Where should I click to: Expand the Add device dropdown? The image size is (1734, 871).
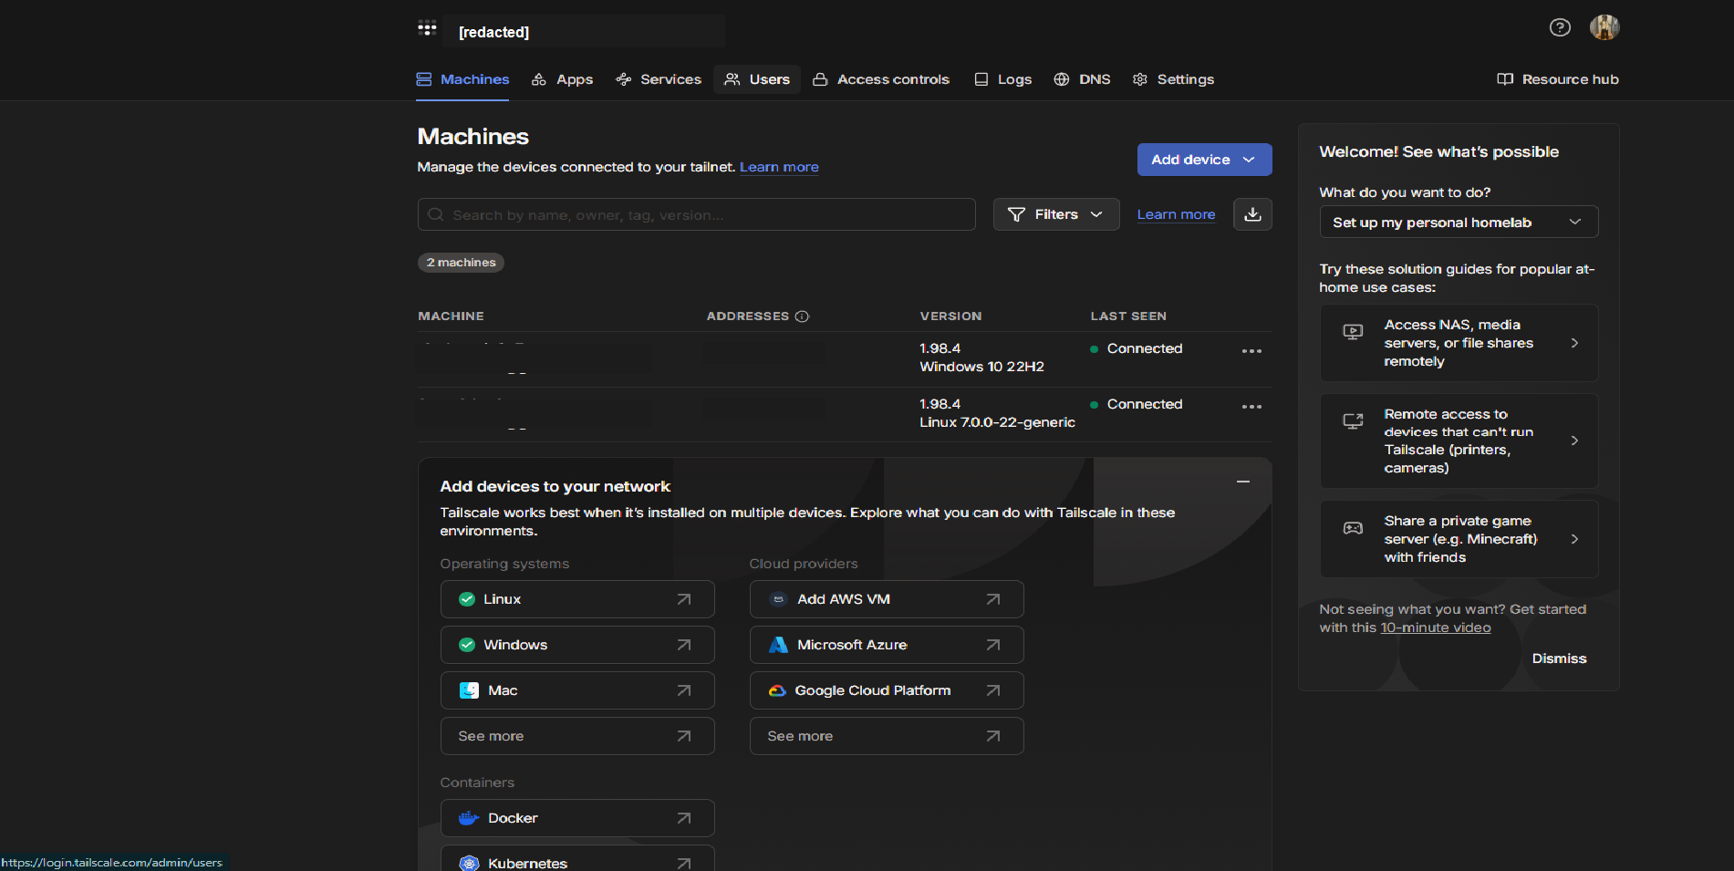pos(1204,160)
